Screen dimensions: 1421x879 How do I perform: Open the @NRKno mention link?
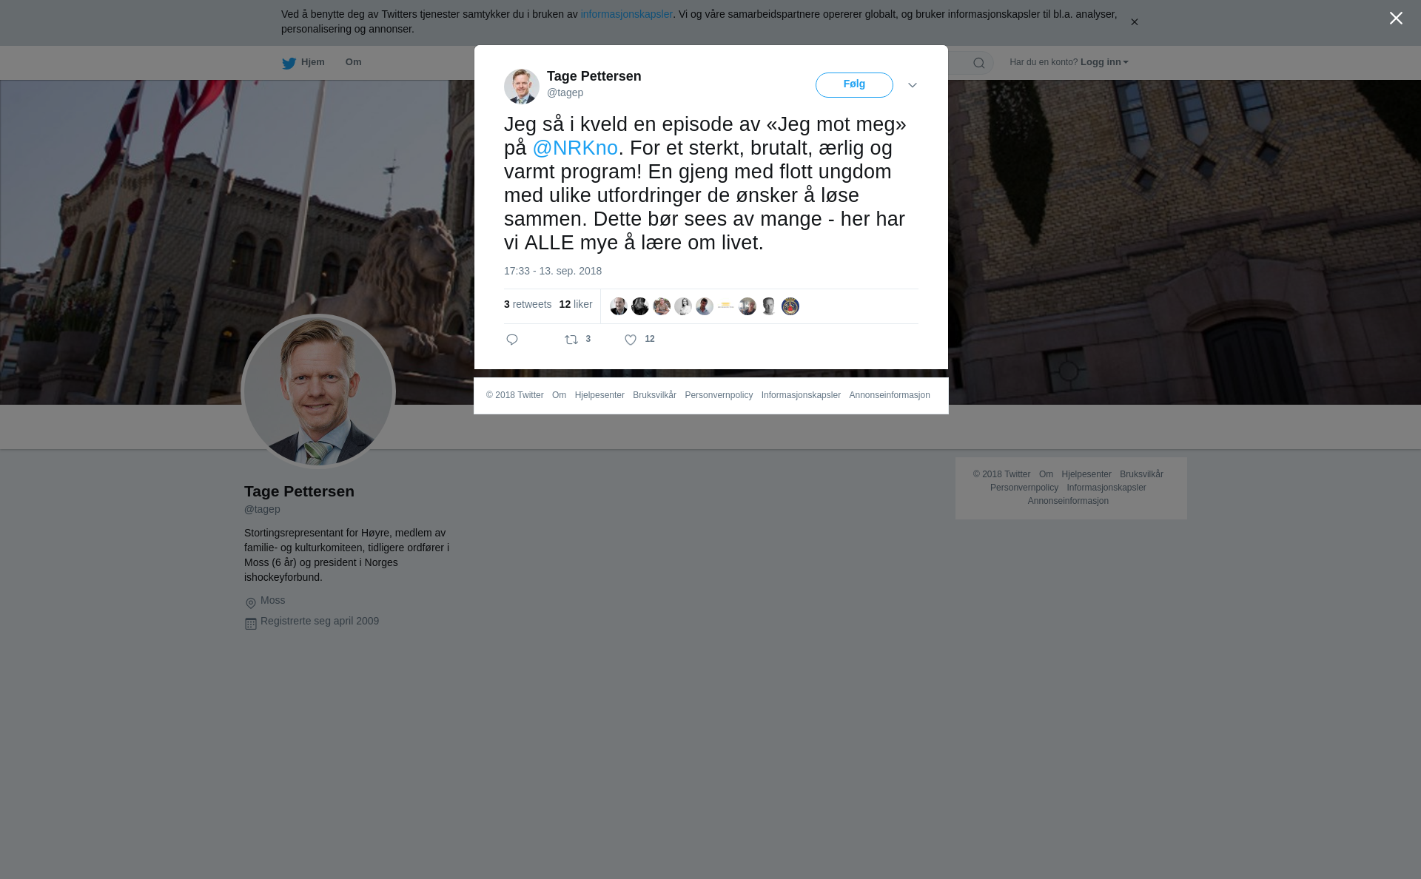click(575, 148)
